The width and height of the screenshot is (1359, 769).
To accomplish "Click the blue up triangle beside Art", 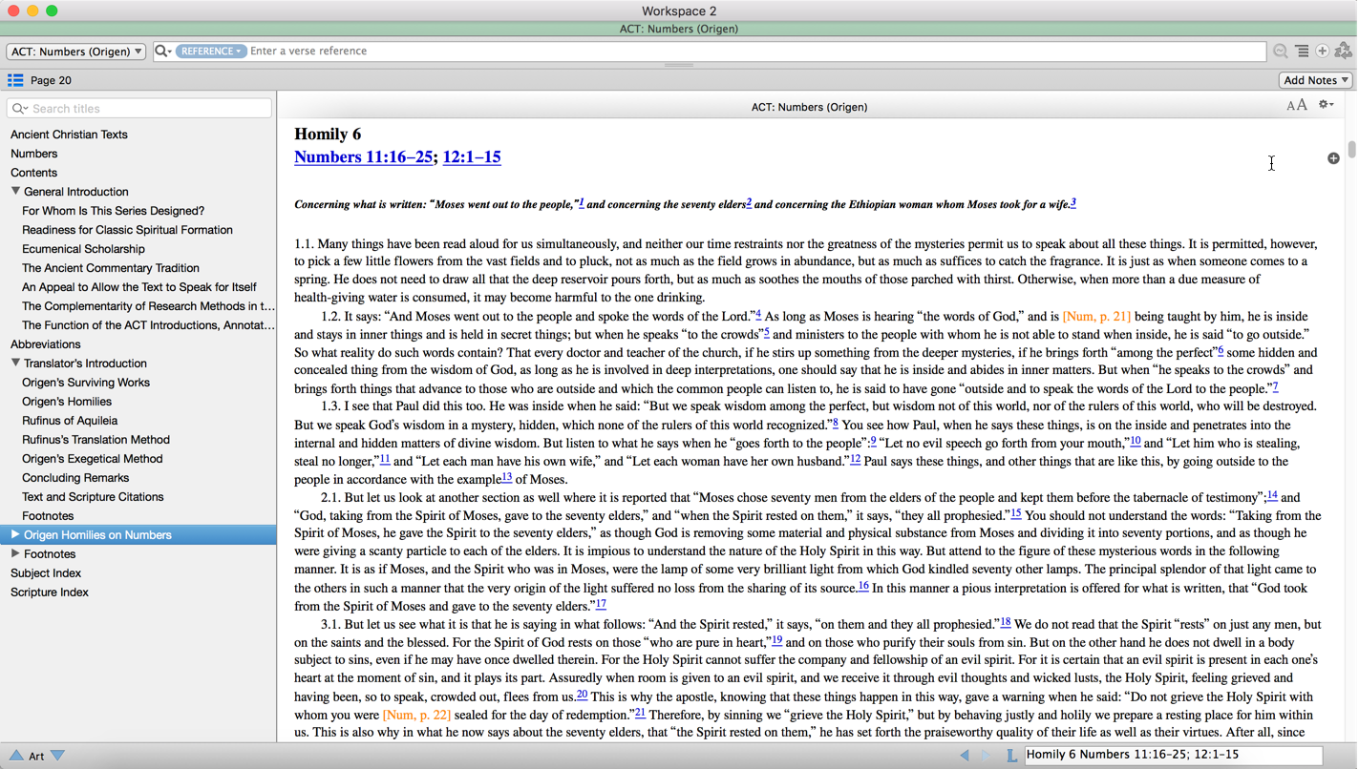I will 16,756.
